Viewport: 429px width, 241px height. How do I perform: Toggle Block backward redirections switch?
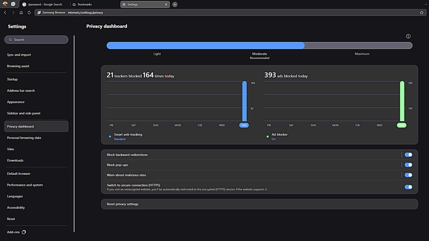408,155
